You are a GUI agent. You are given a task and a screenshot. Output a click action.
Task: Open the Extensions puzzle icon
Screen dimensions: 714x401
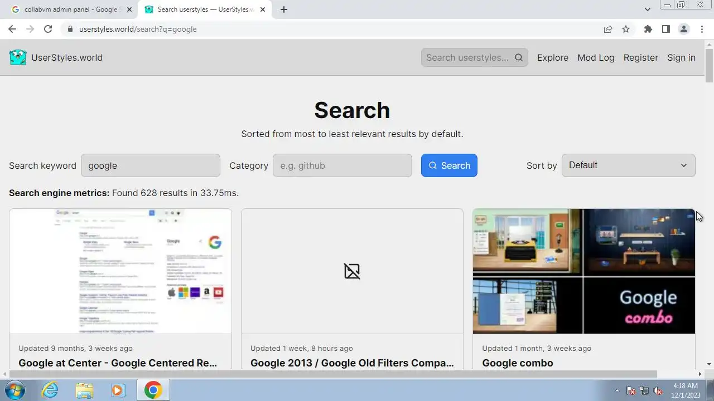pyautogui.click(x=648, y=29)
